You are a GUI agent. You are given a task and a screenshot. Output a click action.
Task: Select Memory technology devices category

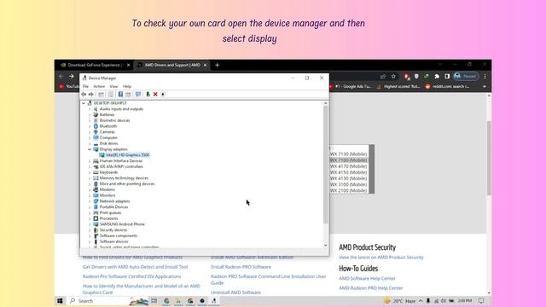point(124,178)
